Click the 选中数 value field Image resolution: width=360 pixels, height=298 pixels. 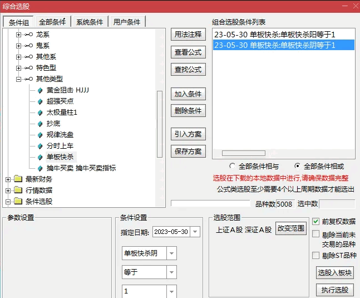(337, 204)
